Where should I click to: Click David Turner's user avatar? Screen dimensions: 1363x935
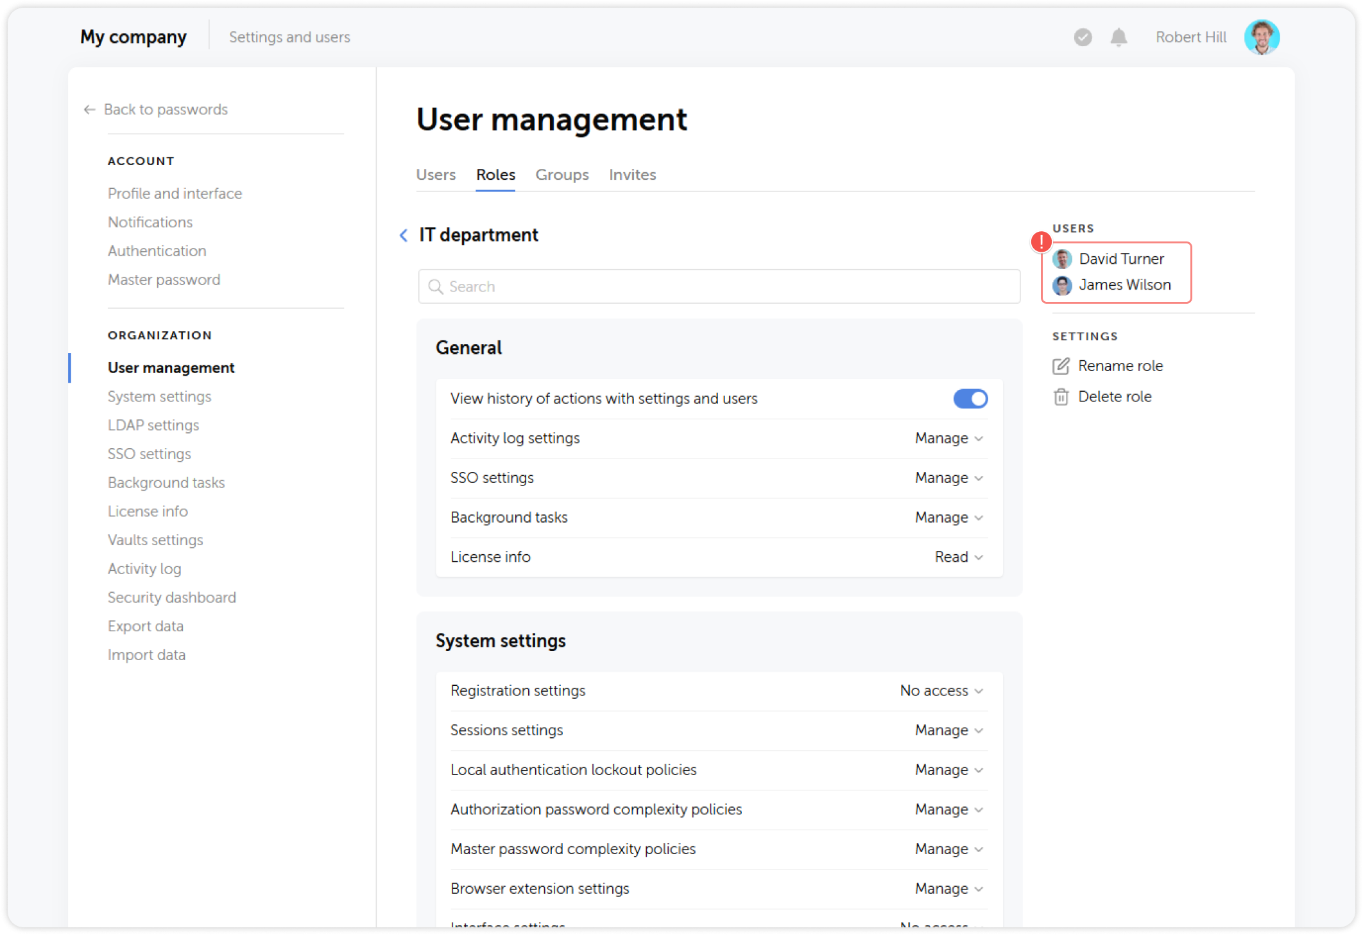point(1063,259)
